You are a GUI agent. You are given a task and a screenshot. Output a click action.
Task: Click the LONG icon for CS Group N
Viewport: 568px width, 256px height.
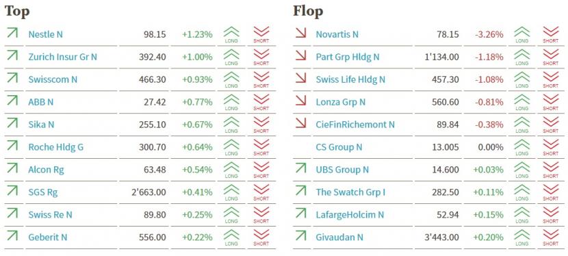pyautogui.click(x=521, y=147)
